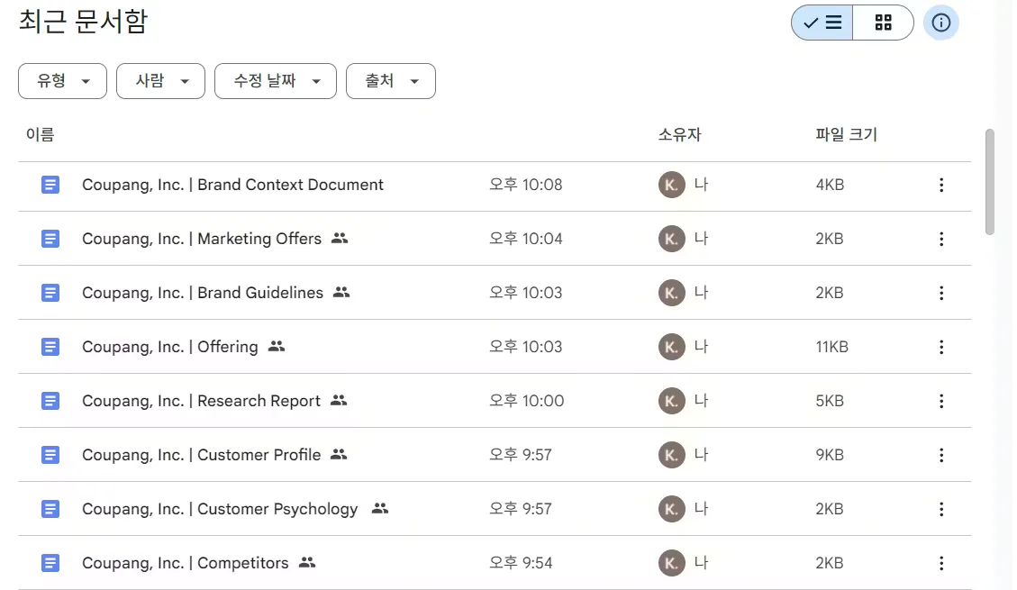Open more actions for Research Report
Viewport: 1017px width, 590px height.
[x=941, y=401]
